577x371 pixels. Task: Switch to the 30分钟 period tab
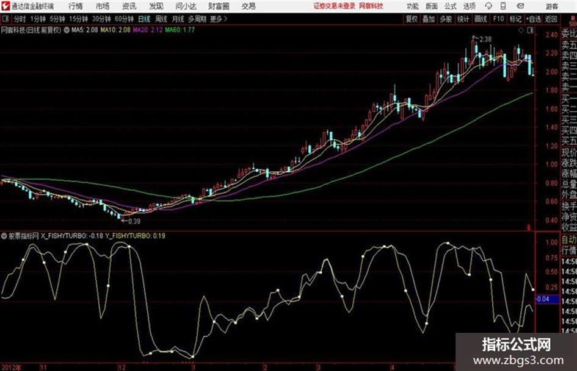[x=101, y=19]
